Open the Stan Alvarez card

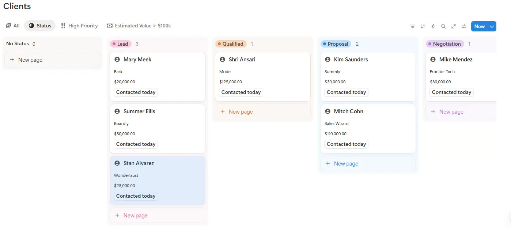[x=158, y=180]
